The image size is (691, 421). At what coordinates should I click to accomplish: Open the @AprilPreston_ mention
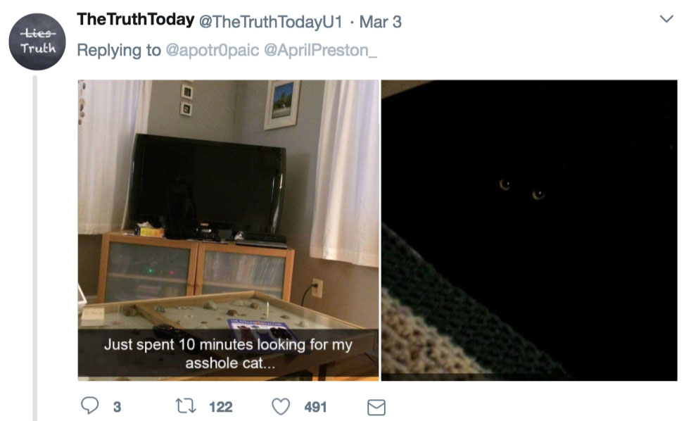(x=320, y=50)
